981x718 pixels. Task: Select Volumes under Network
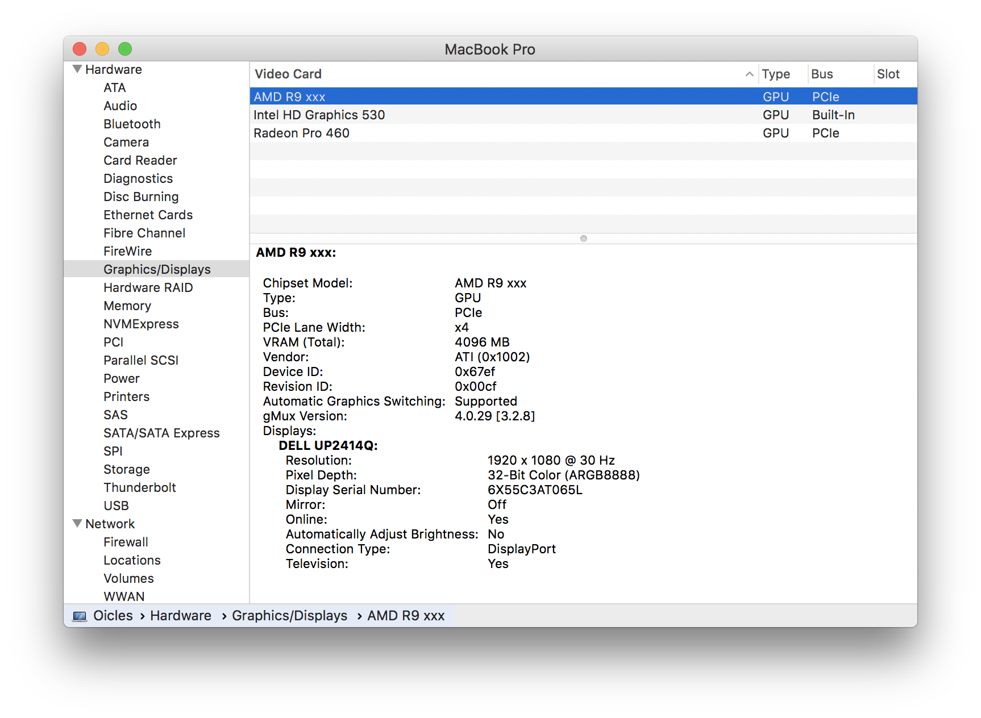128,578
